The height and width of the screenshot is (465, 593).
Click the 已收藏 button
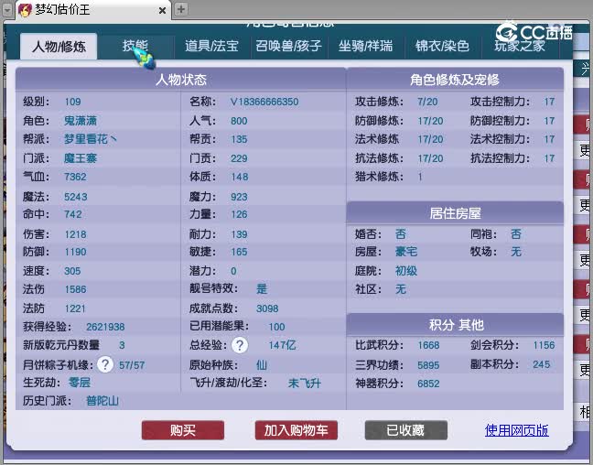[x=405, y=430]
